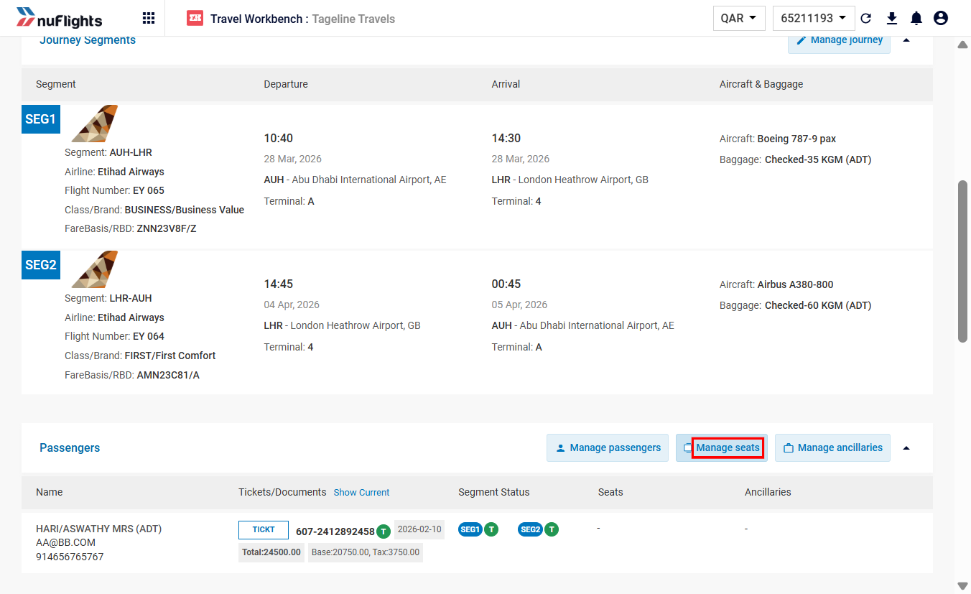Image resolution: width=971 pixels, height=594 pixels.
Task: Click the SEG2 segment badge
Action: tap(41, 265)
